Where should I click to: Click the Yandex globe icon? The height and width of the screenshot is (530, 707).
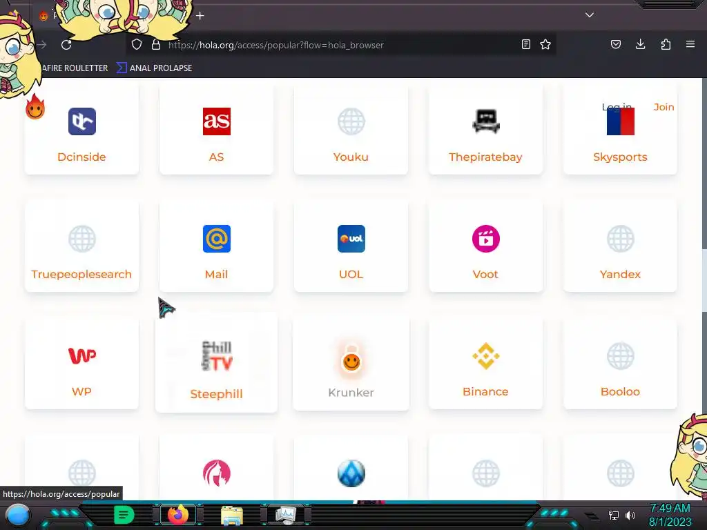coord(621,238)
